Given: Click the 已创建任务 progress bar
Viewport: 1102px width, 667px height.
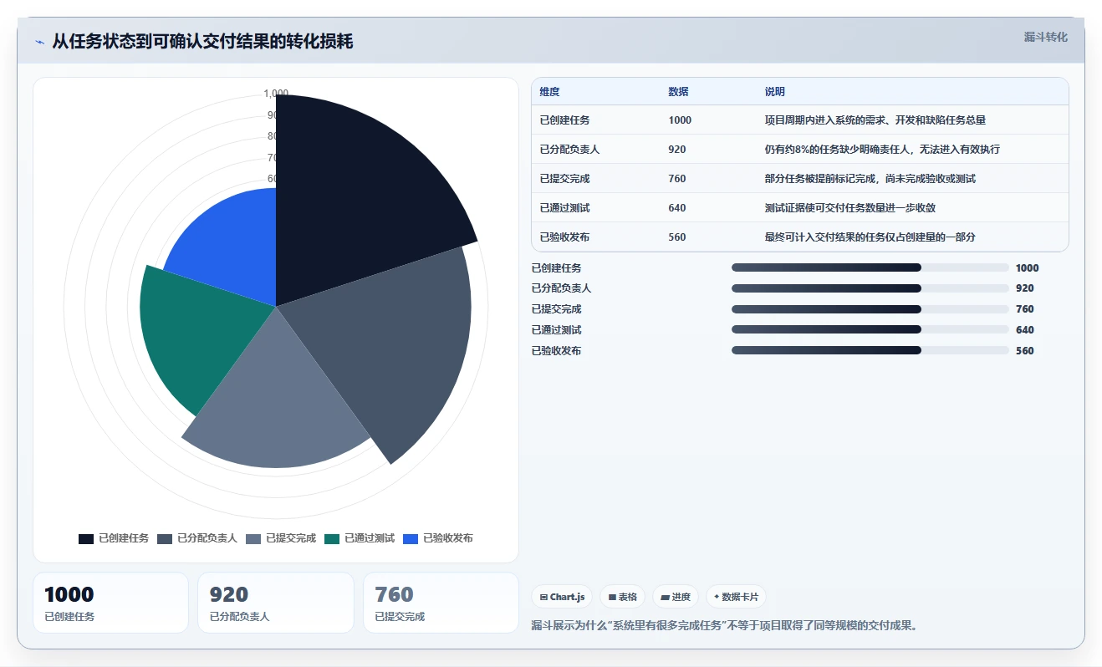Looking at the screenshot, I should tap(870, 267).
